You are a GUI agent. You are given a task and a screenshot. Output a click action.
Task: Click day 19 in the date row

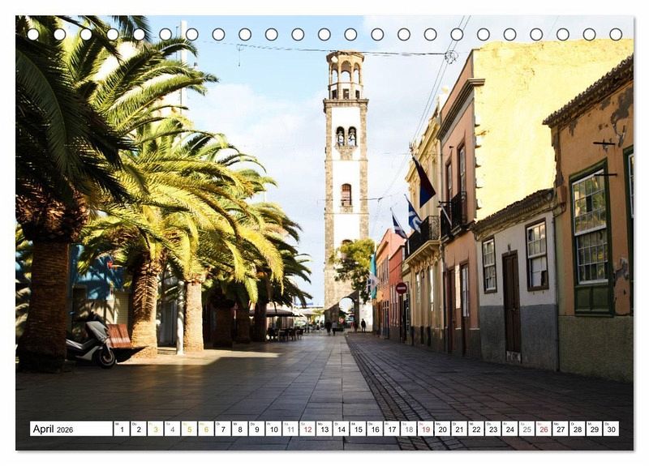[x=425, y=429]
